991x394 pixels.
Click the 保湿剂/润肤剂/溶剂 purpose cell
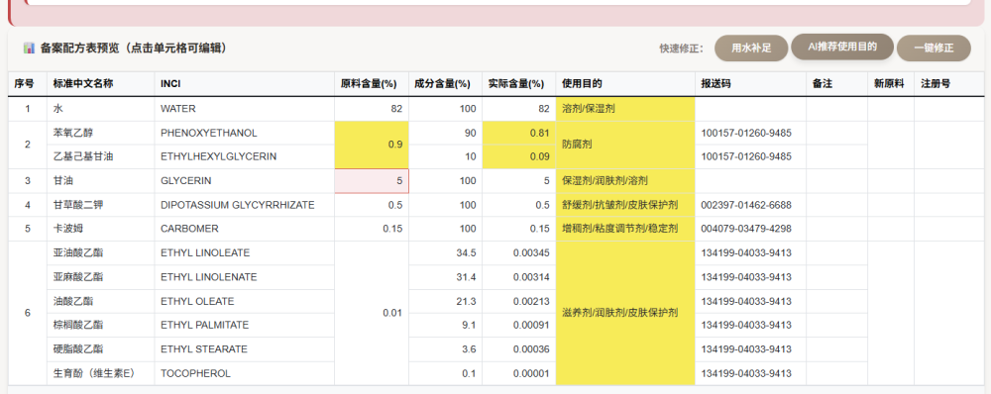coord(625,181)
